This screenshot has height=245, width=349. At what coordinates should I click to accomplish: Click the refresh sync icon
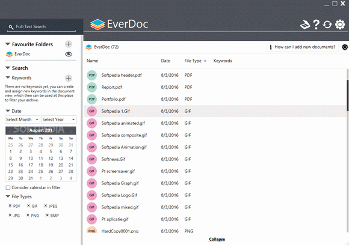327,25
